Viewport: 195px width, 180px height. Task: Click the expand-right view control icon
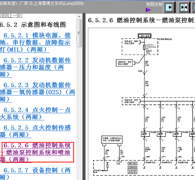[x=169, y=7]
